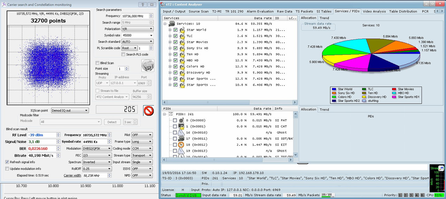The image size is (446, 199).
Task: Select priority level 3 button
Action: 412,195
